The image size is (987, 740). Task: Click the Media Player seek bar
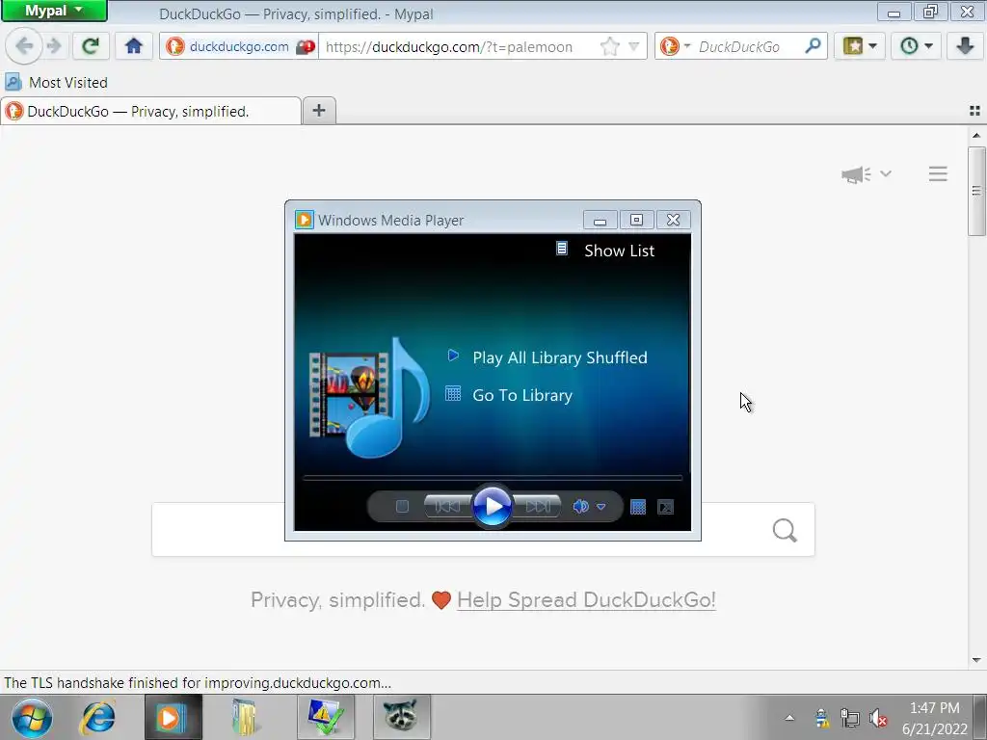pos(493,478)
